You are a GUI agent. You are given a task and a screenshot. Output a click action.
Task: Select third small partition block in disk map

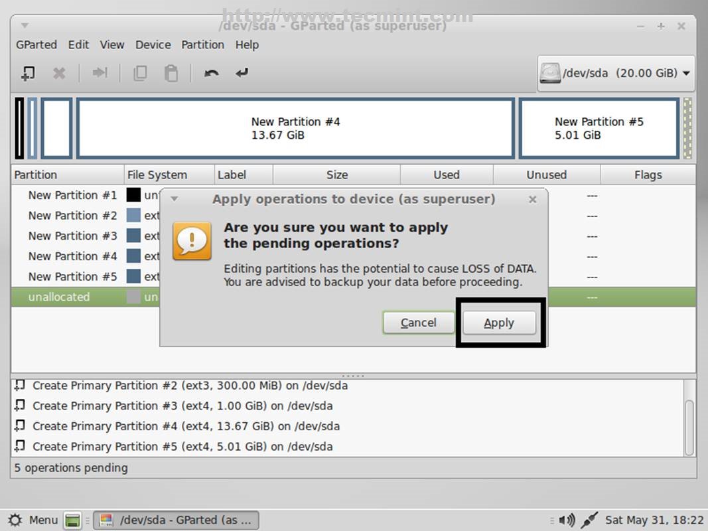coord(56,128)
